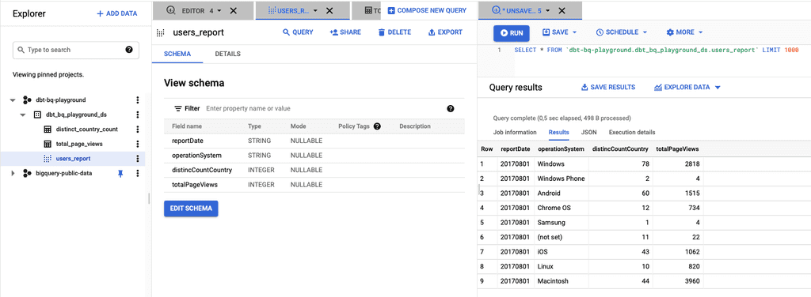Click the EDIT SCHEMA button

point(191,209)
